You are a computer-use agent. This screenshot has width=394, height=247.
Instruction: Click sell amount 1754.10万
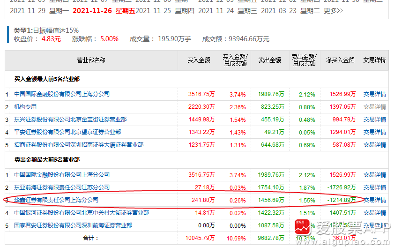(x=271, y=187)
